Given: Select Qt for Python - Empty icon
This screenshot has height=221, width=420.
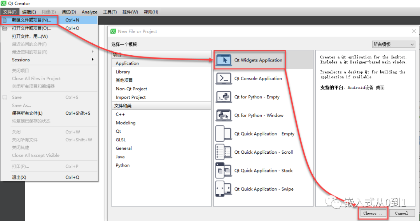Looking at the screenshot, I should (224, 97).
